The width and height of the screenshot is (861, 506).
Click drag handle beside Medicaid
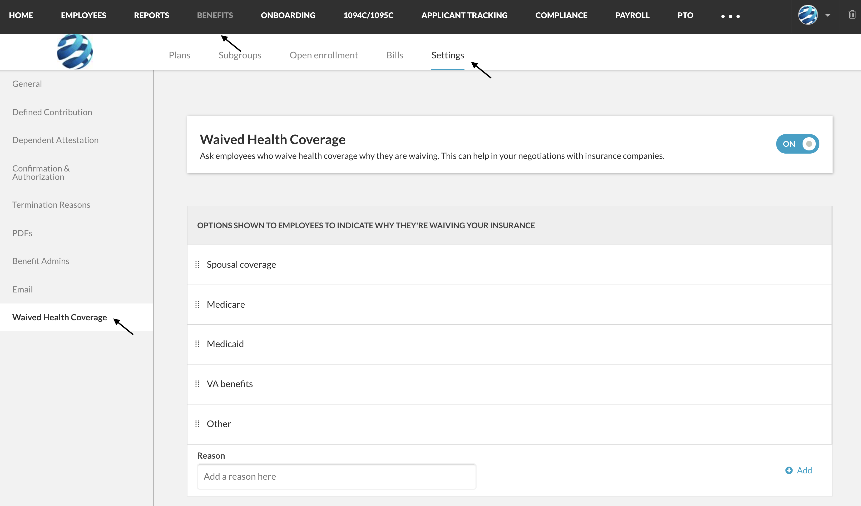click(197, 344)
